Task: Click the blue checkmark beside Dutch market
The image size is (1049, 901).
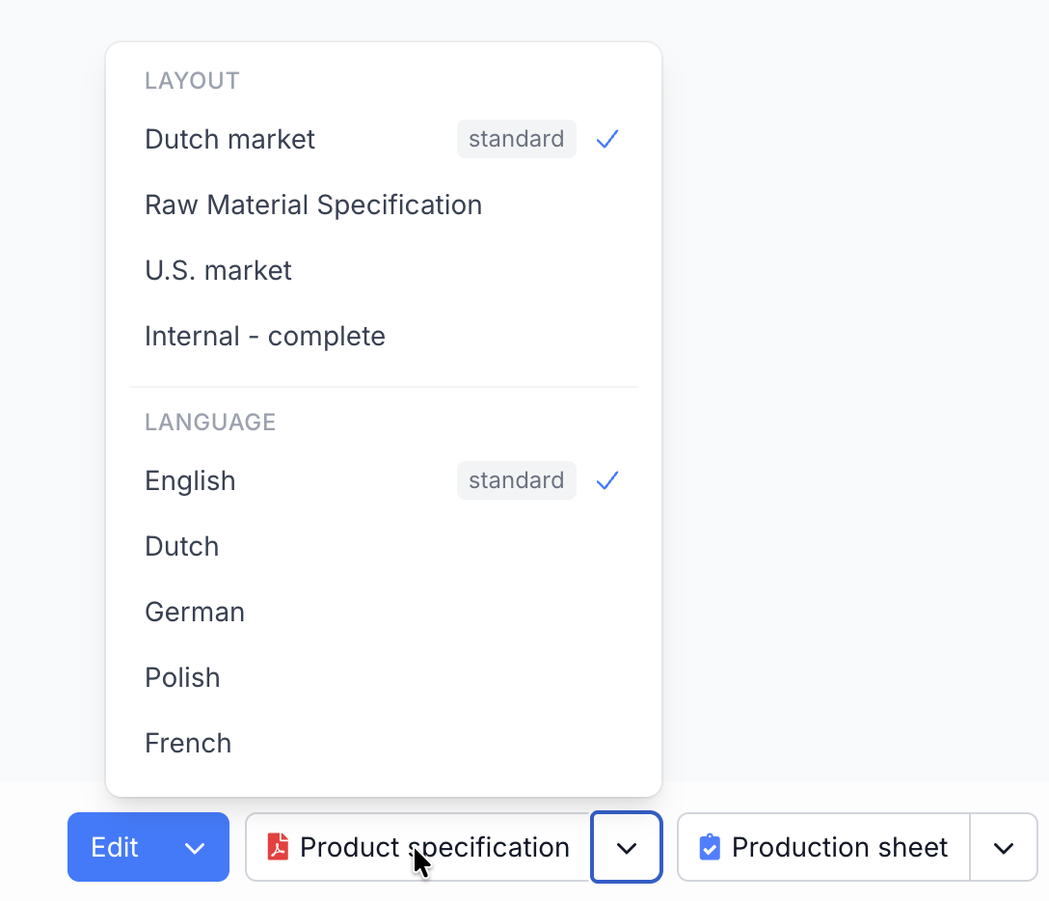Action: (x=606, y=139)
